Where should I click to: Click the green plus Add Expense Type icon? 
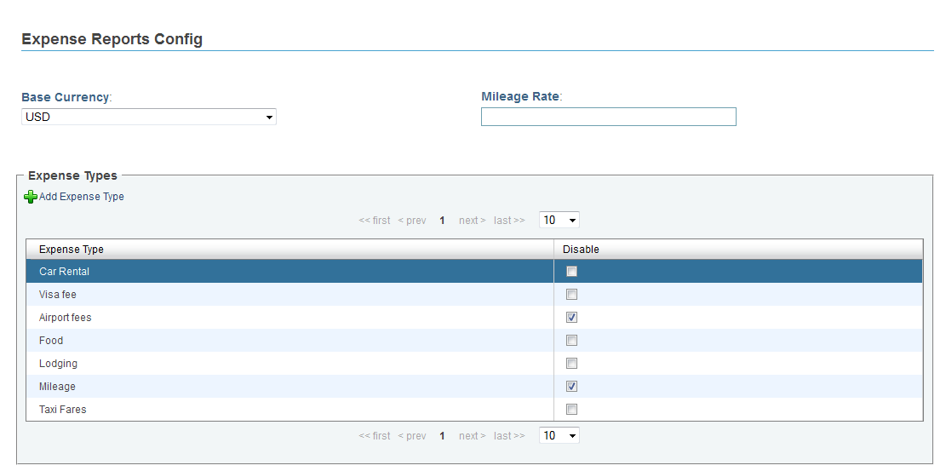30,197
